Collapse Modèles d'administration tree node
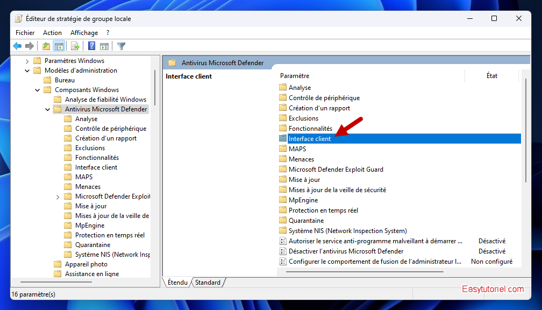 click(27, 71)
